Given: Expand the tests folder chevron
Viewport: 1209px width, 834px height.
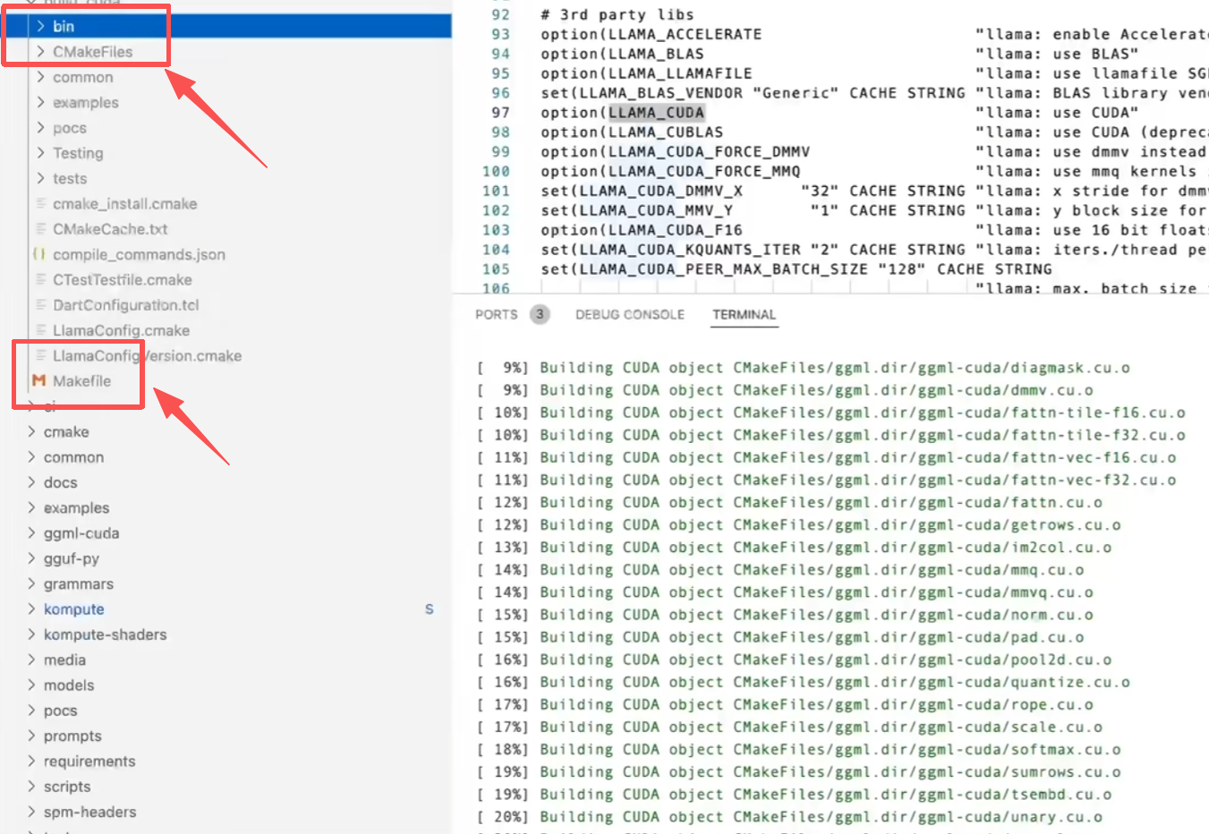Looking at the screenshot, I should point(40,179).
